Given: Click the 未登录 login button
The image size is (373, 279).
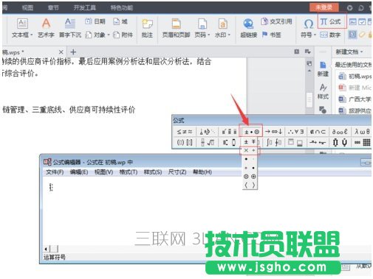Looking at the screenshot, I should coord(324,7).
